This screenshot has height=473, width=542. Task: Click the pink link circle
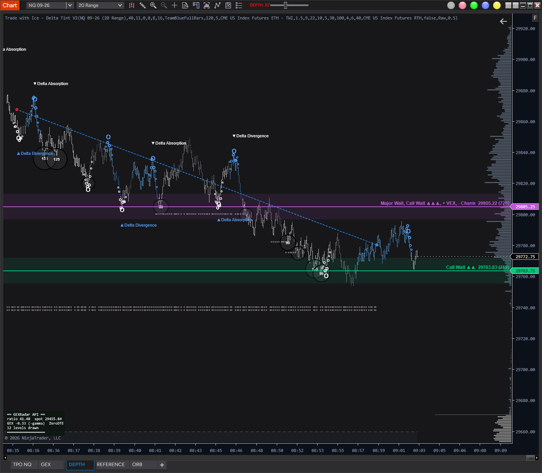coord(463,5)
